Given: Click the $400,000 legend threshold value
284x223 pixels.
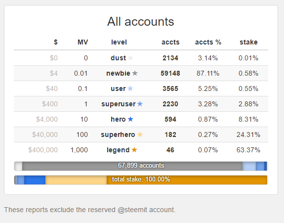Looking at the screenshot, I should 43,150.
